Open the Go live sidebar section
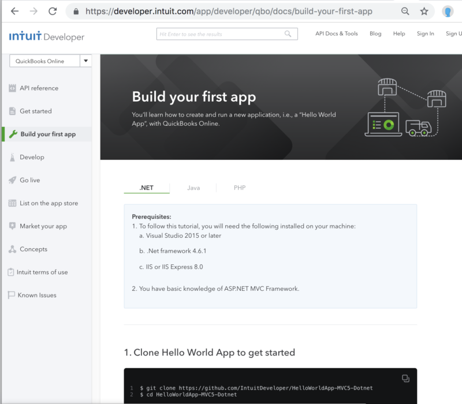The image size is (462, 404). coord(30,180)
